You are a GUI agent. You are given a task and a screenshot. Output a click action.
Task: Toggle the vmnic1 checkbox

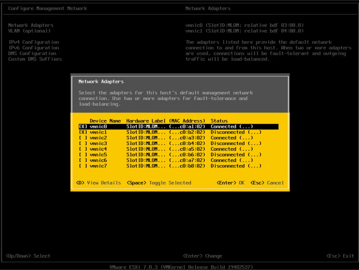tap(83, 132)
